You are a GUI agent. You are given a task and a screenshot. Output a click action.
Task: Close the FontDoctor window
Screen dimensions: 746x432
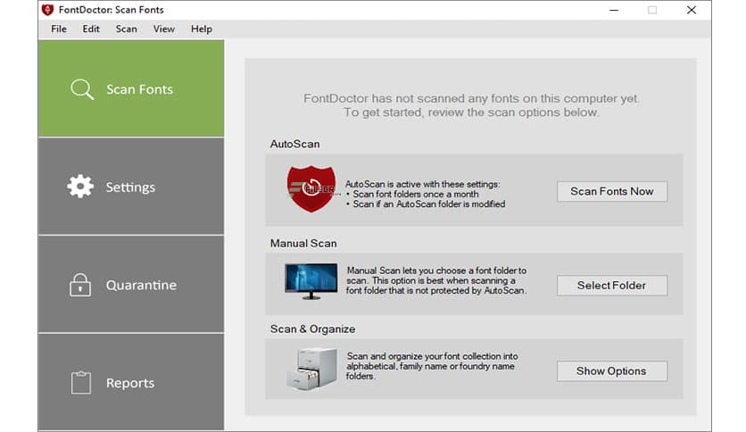pos(692,10)
